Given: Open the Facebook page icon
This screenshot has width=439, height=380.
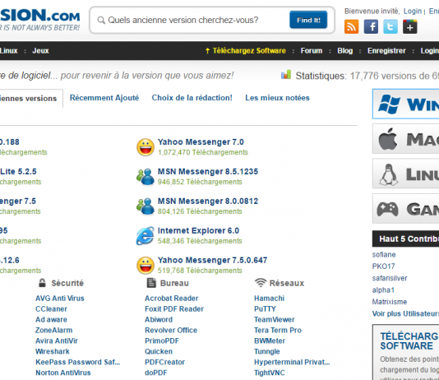Looking at the screenshot, I should coord(371,27).
